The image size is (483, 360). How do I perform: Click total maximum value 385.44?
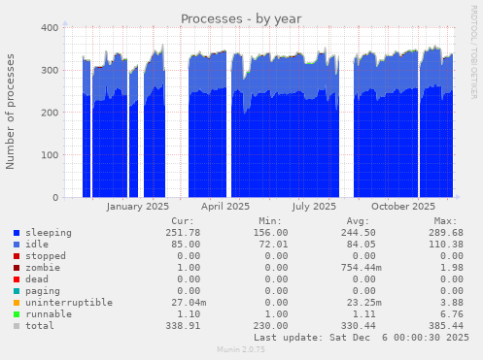coord(446,326)
